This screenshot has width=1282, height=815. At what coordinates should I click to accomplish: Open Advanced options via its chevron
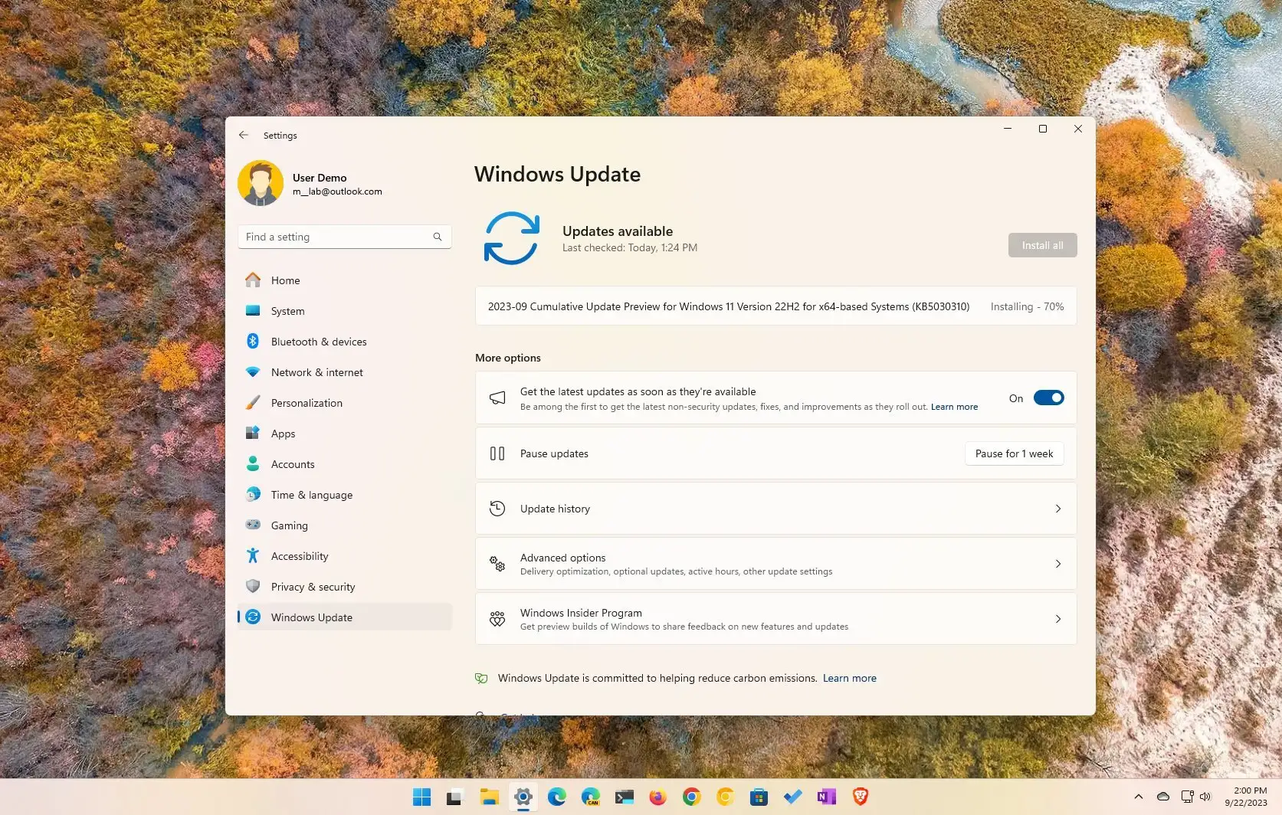coord(1058,564)
